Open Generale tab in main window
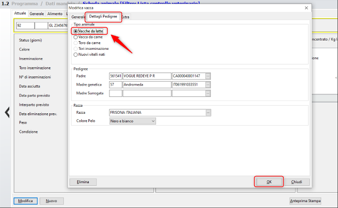This screenshot has width=338, height=208. click(37, 14)
